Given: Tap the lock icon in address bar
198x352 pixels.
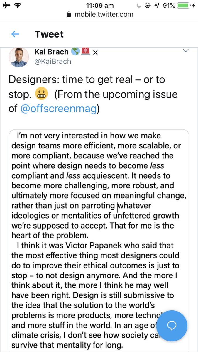Looking at the screenshot, I should (69, 14).
